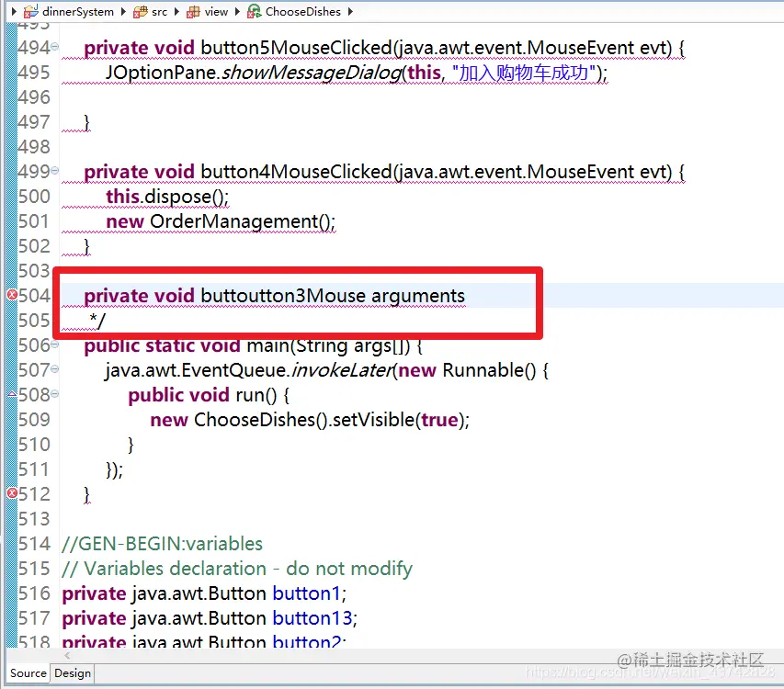Click line number 495 in gutter
The width and height of the screenshot is (784, 689).
tap(34, 73)
